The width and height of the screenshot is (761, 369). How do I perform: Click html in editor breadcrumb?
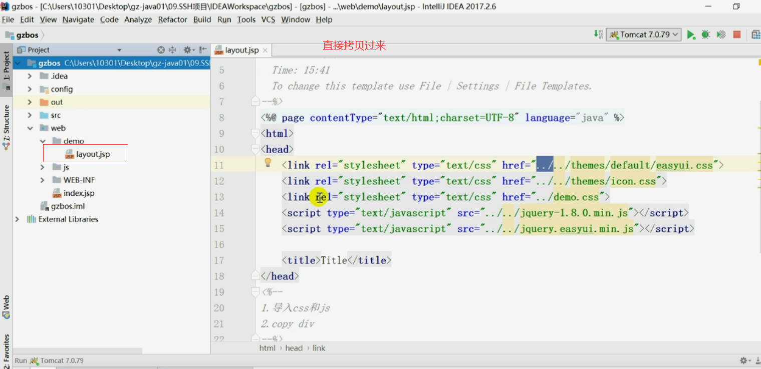pos(268,348)
